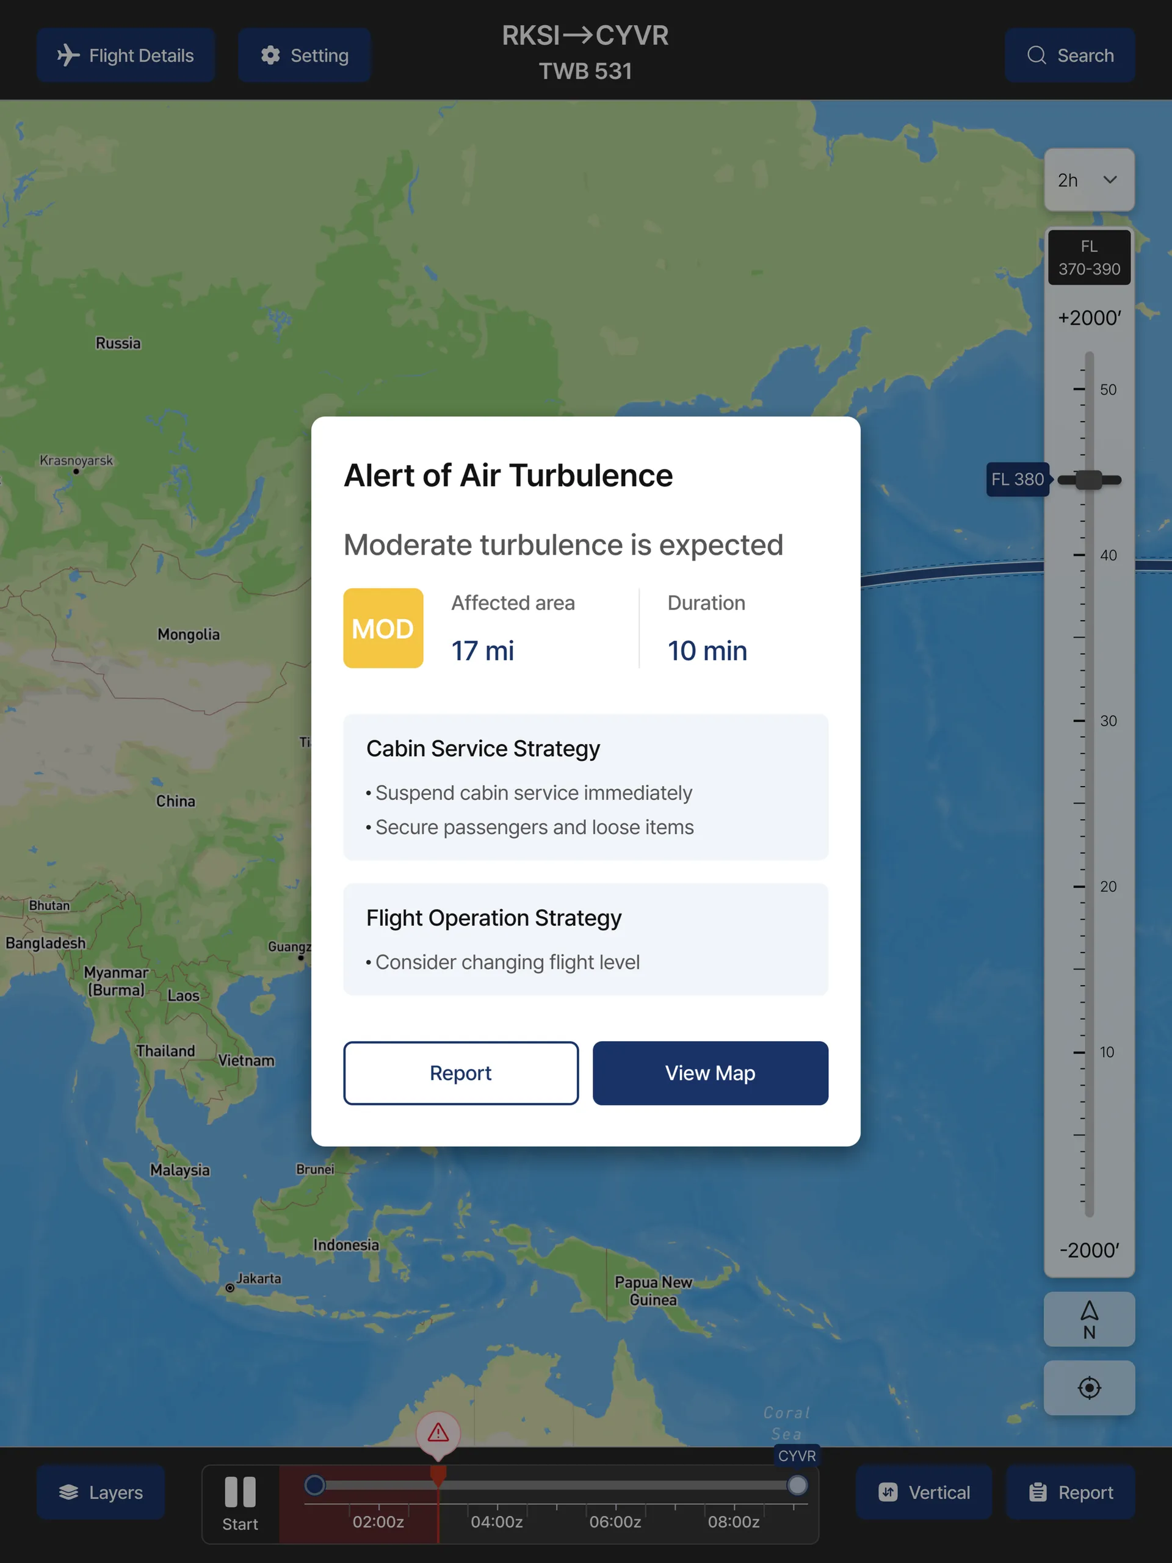Expand the 2h time range dropdown
1172x1563 pixels.
tap(1088, 180)
